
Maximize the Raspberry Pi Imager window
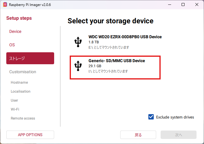(183, 5)
